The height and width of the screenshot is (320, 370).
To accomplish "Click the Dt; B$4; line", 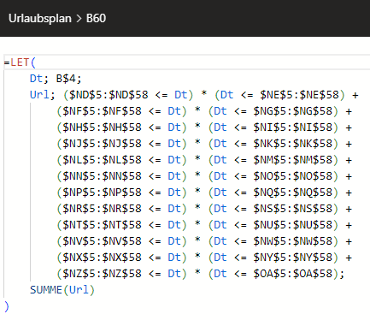I will 56,79.
